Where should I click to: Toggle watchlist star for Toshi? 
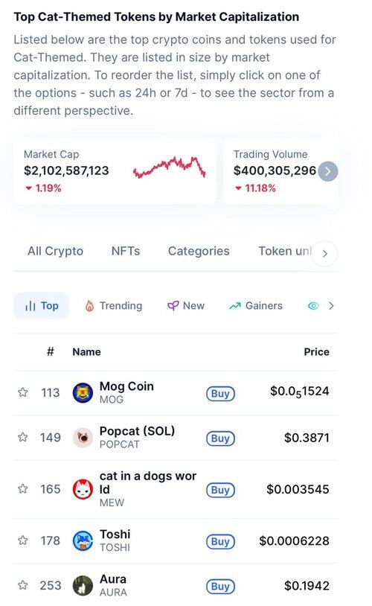(x=23, y=540)
